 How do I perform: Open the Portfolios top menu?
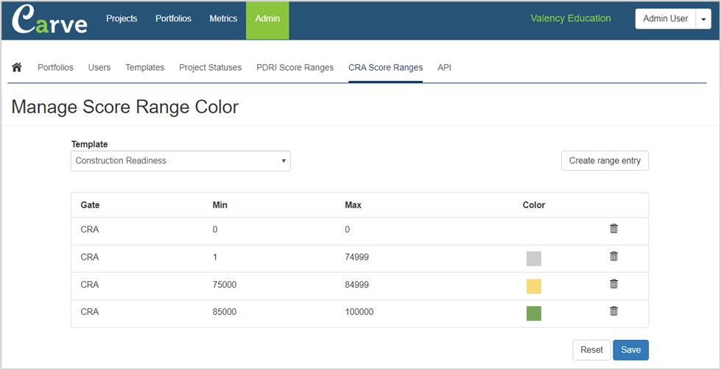[x=173, y=19]
